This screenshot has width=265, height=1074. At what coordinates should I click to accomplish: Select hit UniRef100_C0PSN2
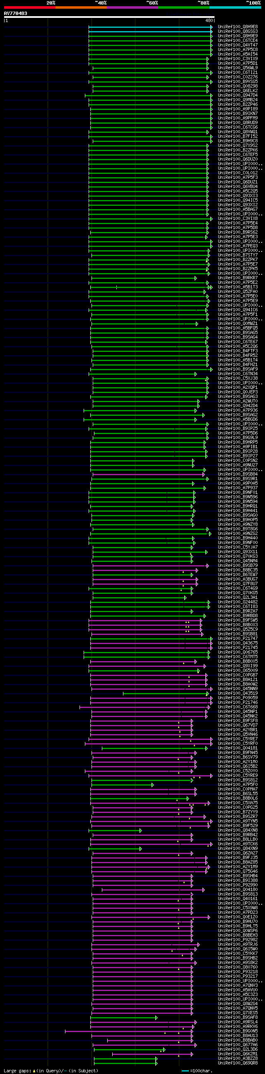[238, 461]
